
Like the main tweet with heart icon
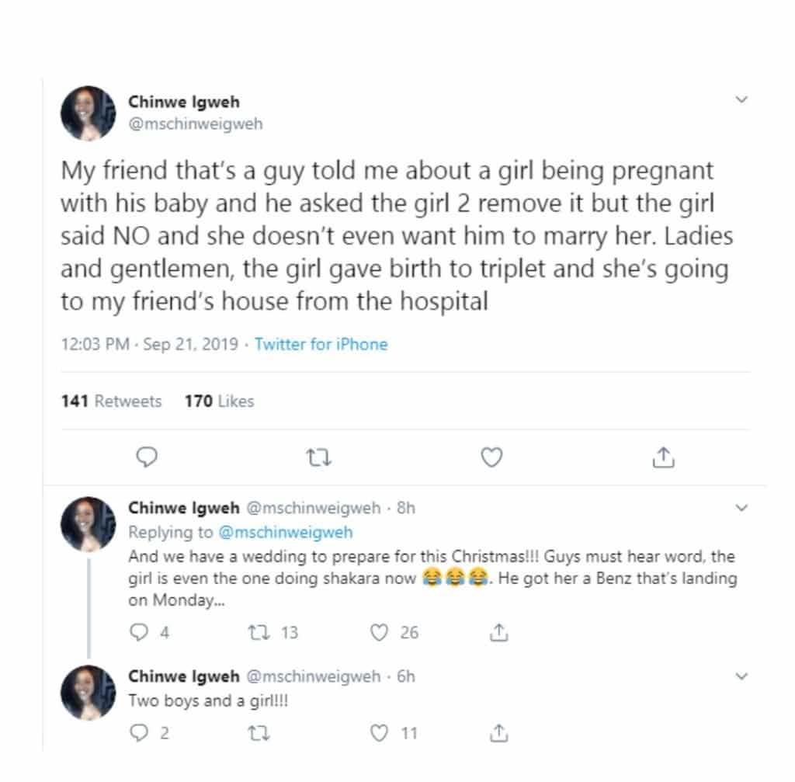coord(491,458)
